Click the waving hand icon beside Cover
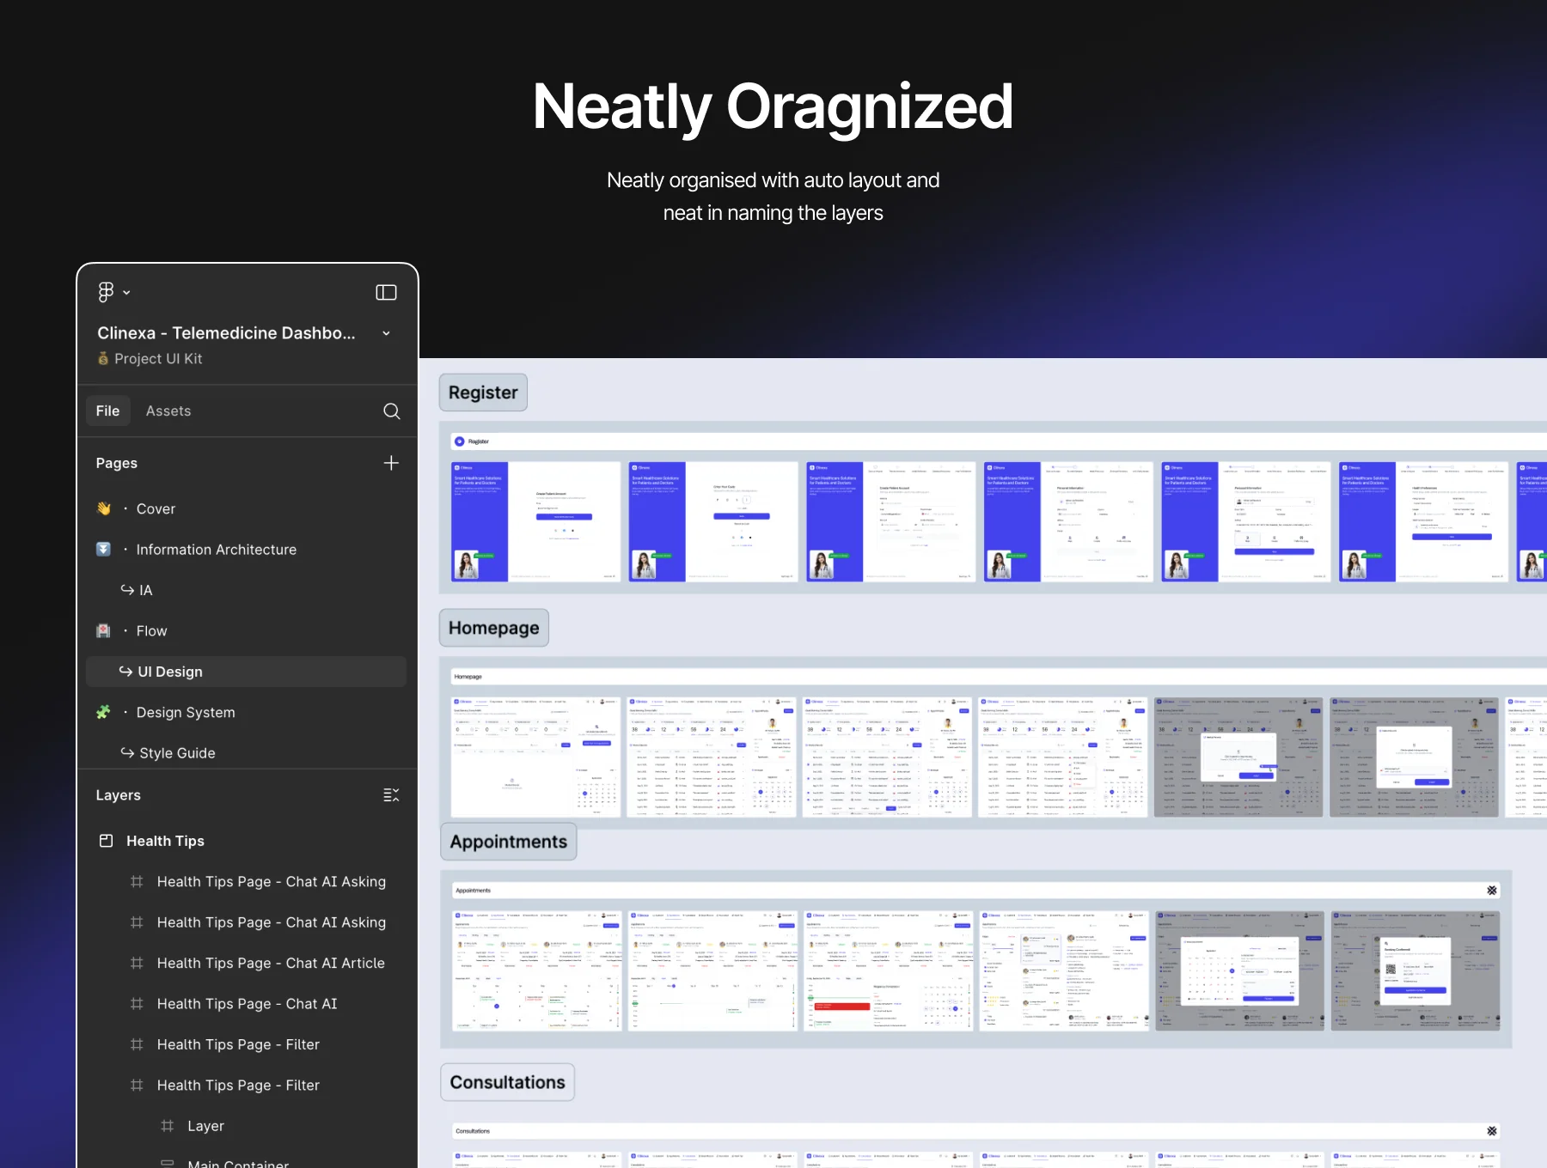The image size is (1547, 1168). point(104,508)
